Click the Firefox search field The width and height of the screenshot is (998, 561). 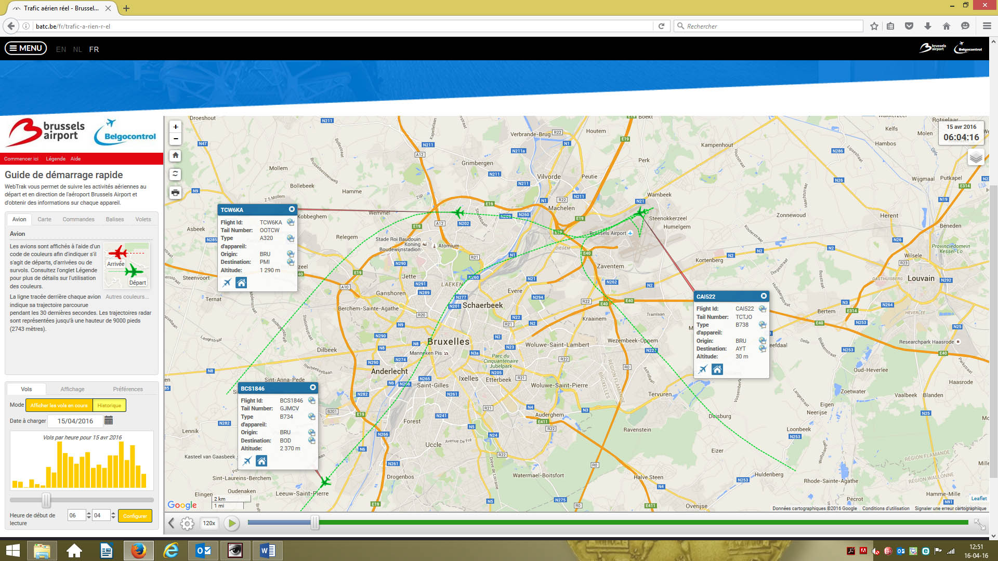(x=768, y=26)
